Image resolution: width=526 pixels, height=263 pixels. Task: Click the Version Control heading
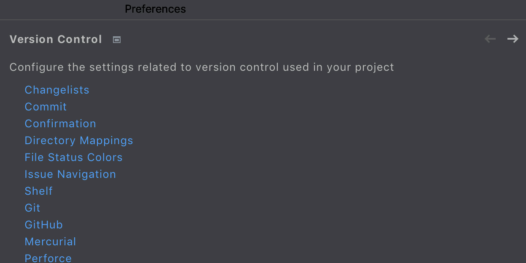[56, 39]
